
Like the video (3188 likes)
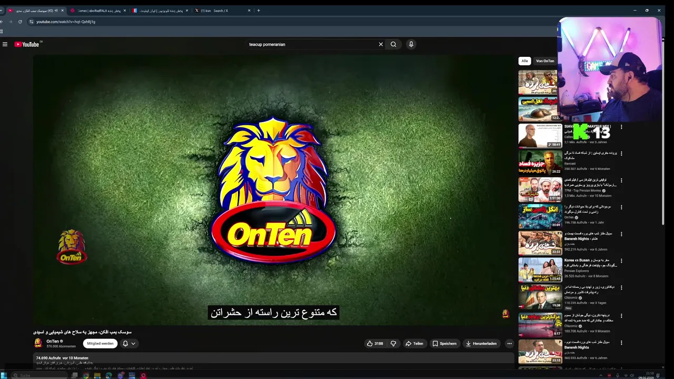(375, 344)
